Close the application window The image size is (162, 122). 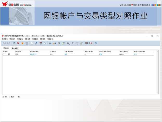pos(158,36)
